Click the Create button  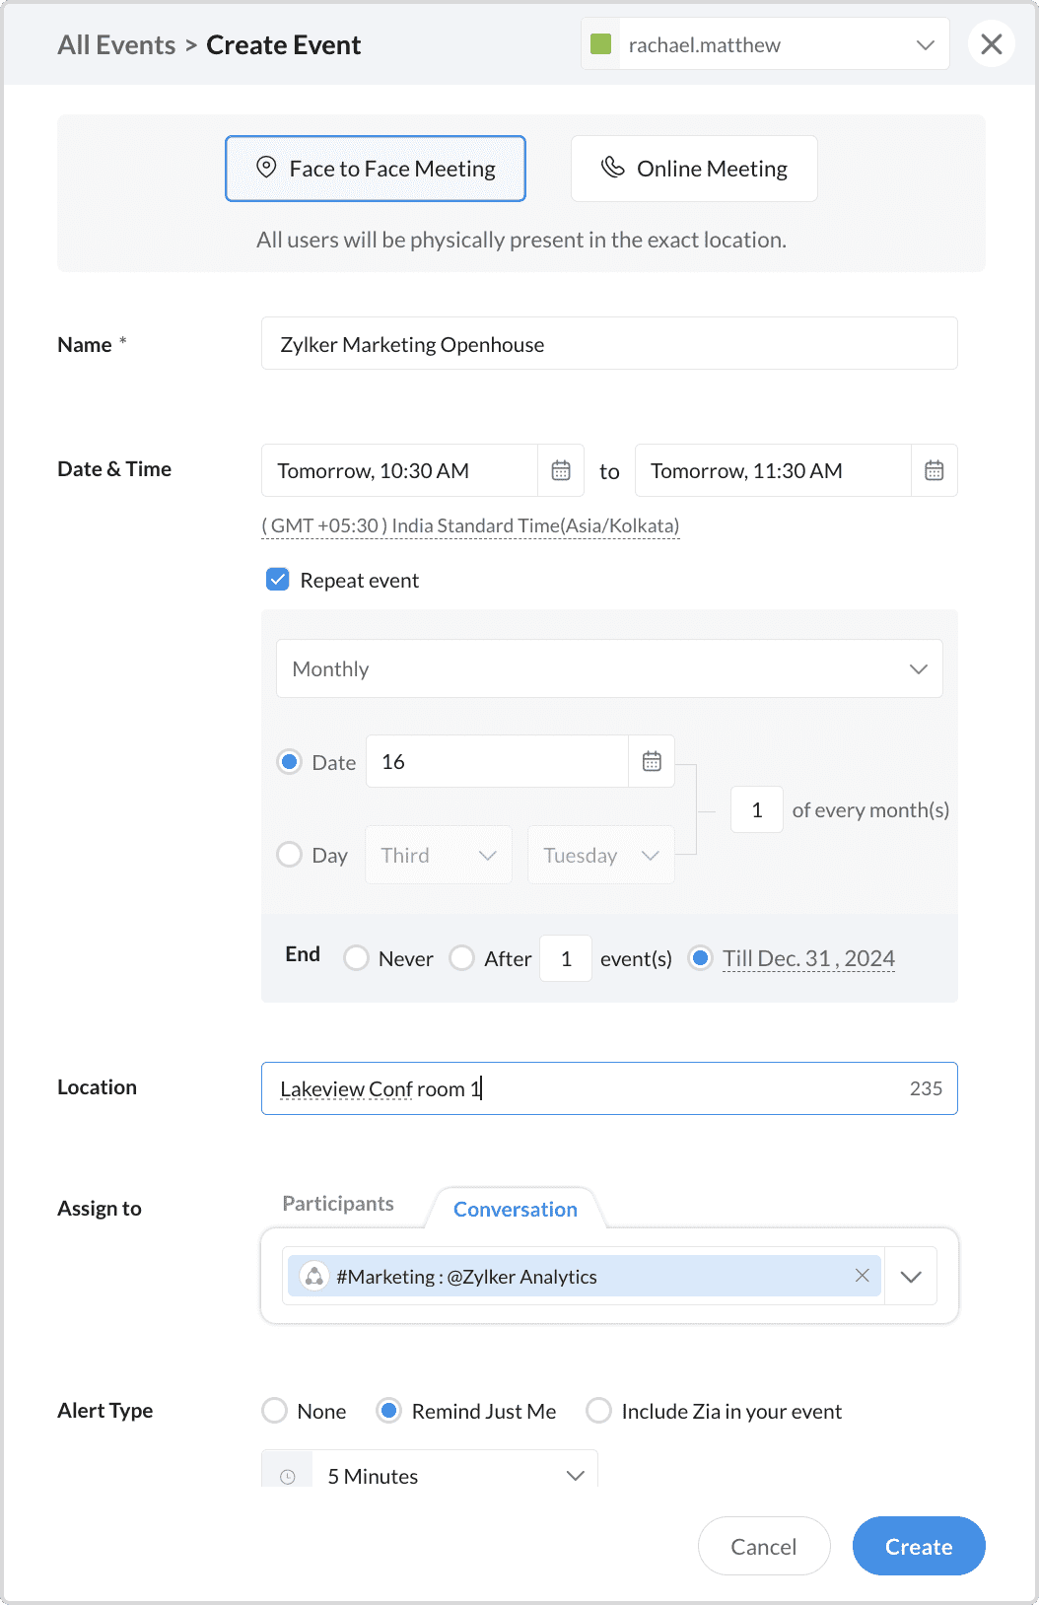point(918,1546)
